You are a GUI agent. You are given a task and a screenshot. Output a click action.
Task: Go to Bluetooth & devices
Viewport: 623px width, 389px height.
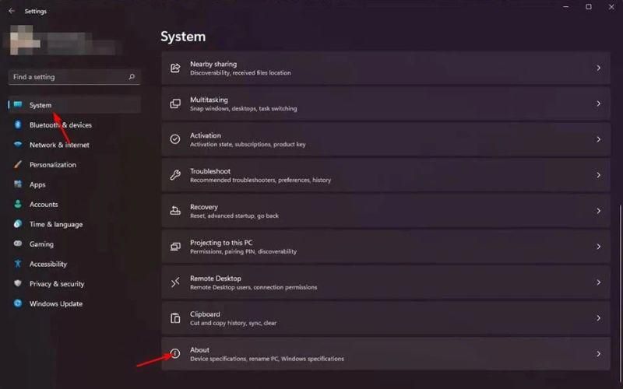pyautogui.click(x=74, y=124)
